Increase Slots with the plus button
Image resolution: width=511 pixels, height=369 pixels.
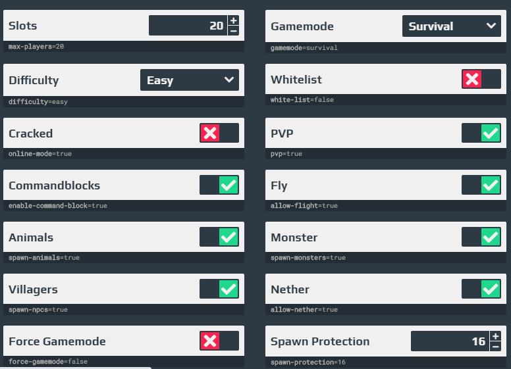click(x=233, y=20)
